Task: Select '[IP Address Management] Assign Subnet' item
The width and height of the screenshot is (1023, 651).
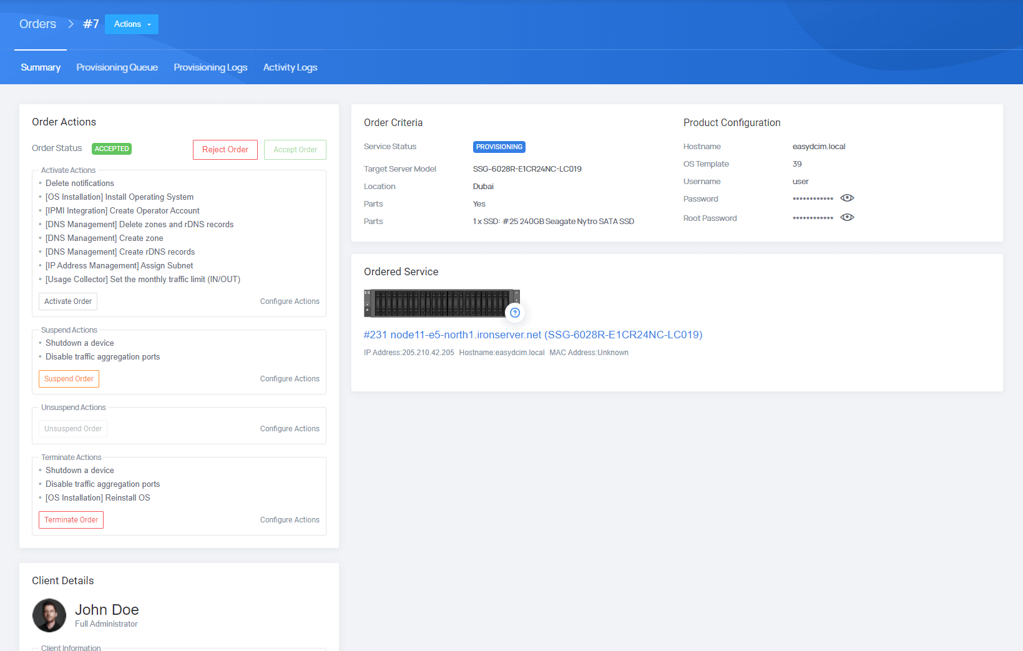Action: click(119, 266)
